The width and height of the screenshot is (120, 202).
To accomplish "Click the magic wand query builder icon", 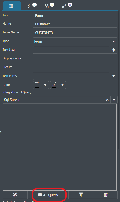I will click(x=15, y=195).
